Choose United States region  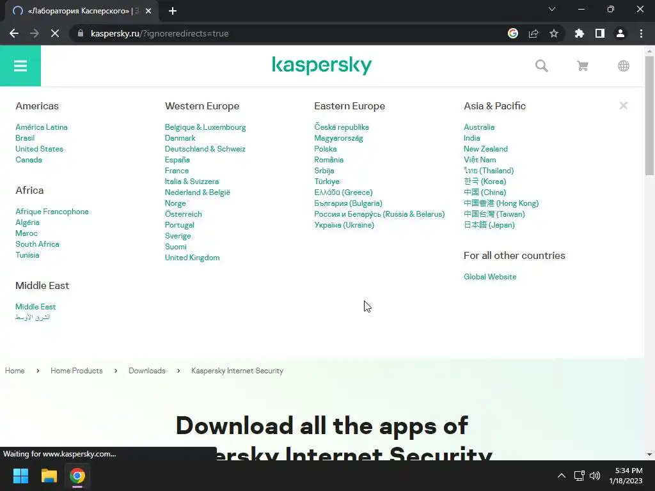click(x=39, y=148)
